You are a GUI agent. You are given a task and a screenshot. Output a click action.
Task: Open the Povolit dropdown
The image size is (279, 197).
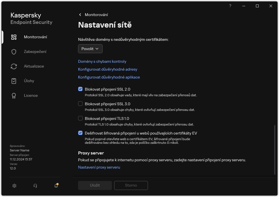(x=90, y=49)
